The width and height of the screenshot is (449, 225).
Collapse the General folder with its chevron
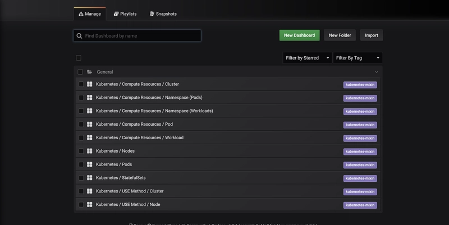pyautogui.click(x=377, y=72)
